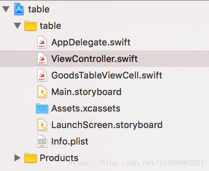Select AppDelegate.swift in the navigator

click(91, 42)
